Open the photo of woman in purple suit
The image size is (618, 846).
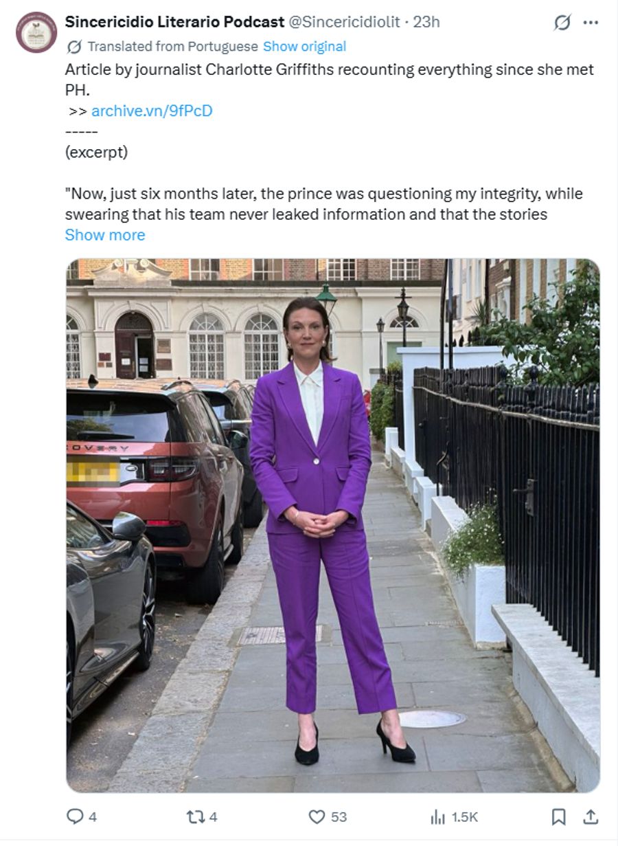(x=333, y=526)
